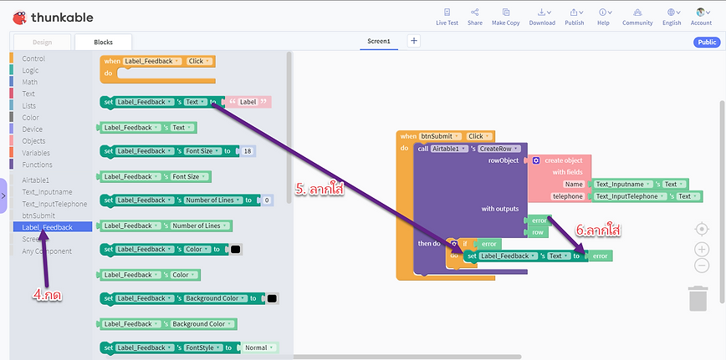Screen dimensions: 726x360
Task: Select the Label_Feedback's Background Color getter block
Action: pos(166,324)
